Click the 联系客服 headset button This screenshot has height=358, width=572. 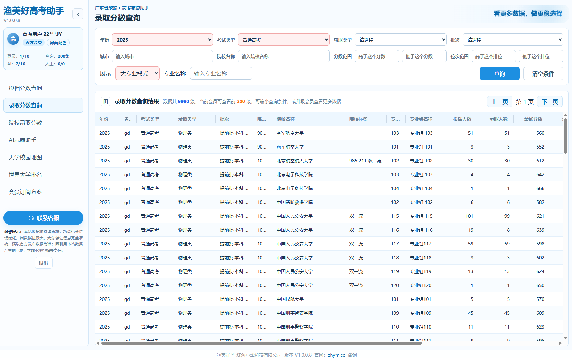click(43, 218)
